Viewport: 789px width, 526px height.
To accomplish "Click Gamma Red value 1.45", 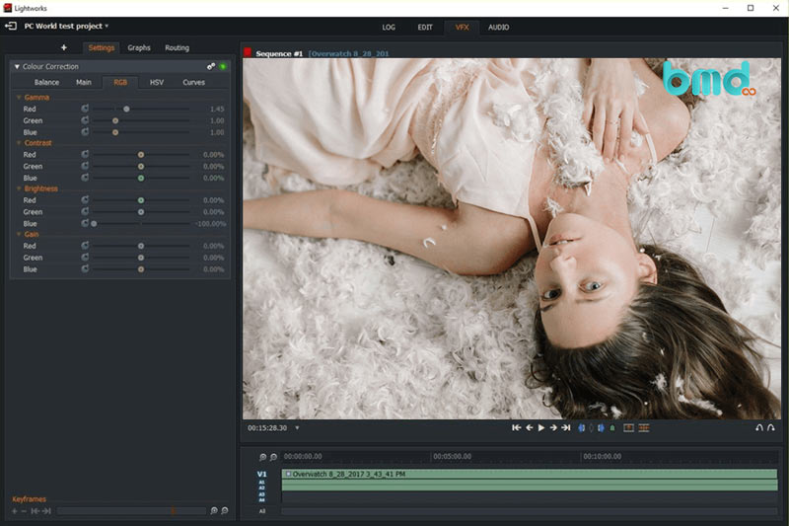I will pyautogui.click(x=217, y=109).
